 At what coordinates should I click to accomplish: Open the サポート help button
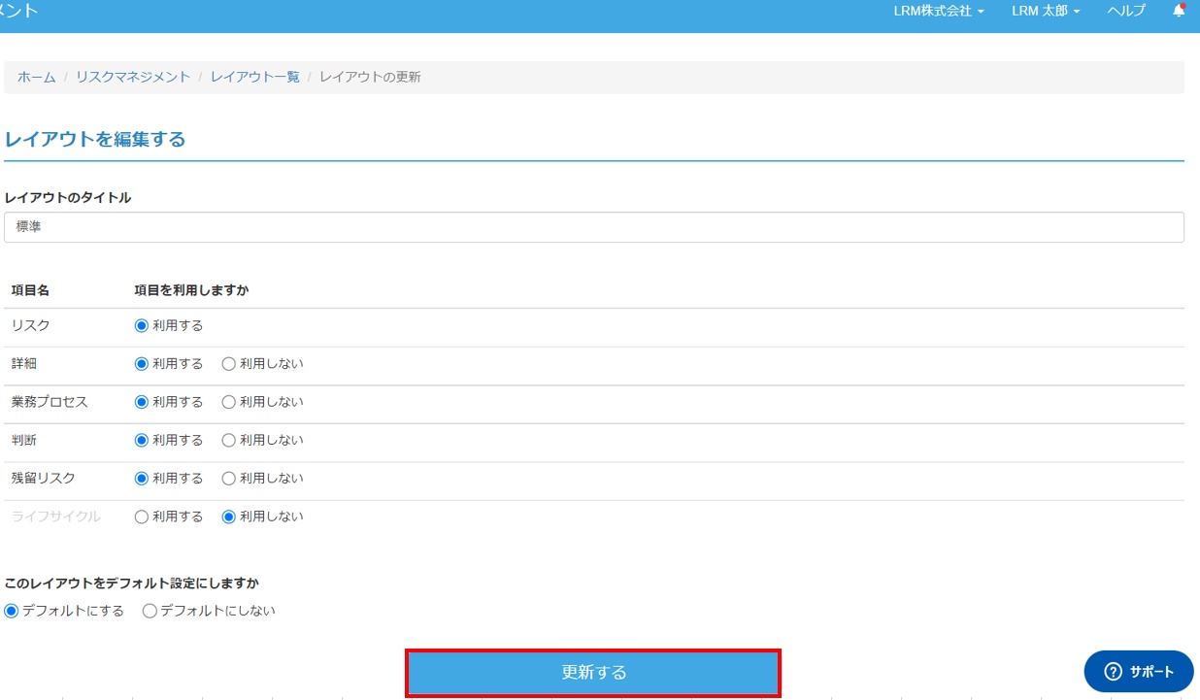pos(1139,672)
